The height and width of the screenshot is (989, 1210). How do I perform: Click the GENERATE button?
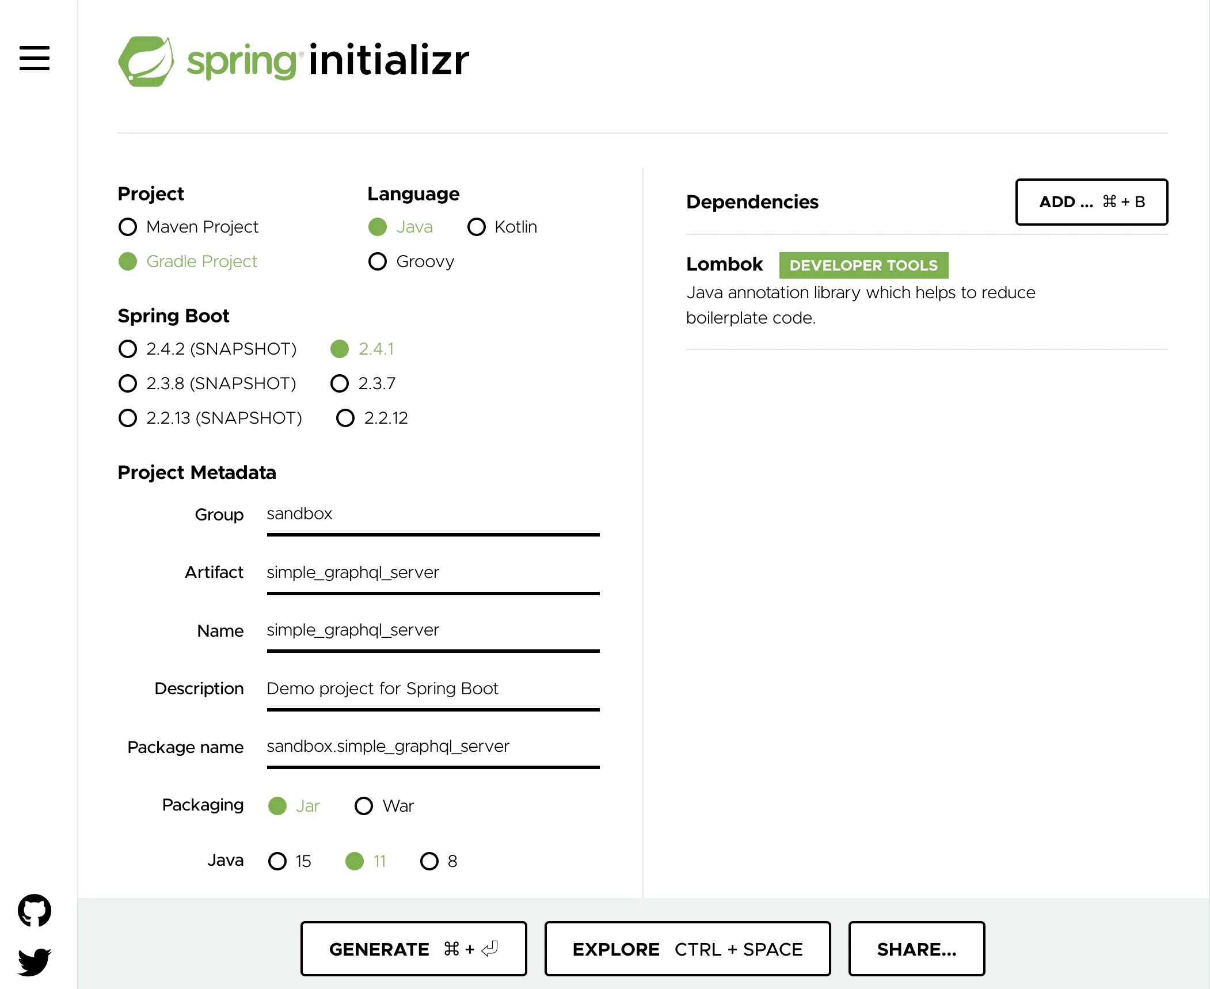tap(413, 948)
